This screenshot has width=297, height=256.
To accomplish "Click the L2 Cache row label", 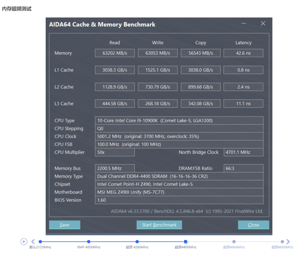I will pyautogui.click(x=64, y=87).
